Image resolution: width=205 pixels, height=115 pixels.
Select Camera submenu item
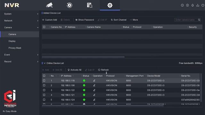point(20,34)
